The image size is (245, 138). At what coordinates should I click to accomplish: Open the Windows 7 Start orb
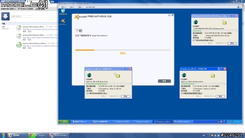[3, 135]
